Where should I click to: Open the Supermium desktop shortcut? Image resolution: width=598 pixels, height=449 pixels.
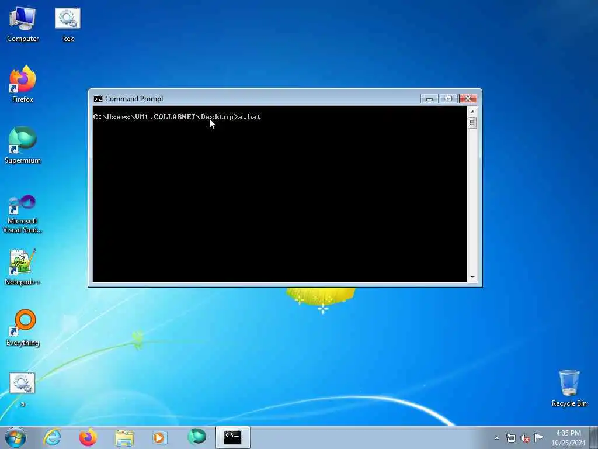pyautogui.click(x=23, y=145)
